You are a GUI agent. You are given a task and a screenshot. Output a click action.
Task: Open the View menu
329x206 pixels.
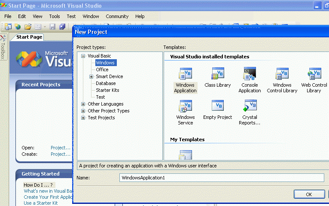tap(37, 16)
